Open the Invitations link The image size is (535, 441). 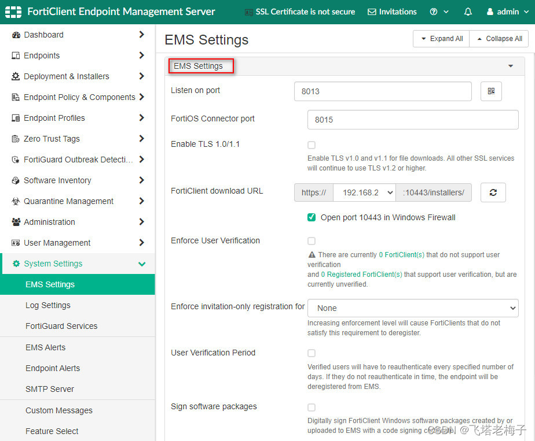tap(392, 12)
